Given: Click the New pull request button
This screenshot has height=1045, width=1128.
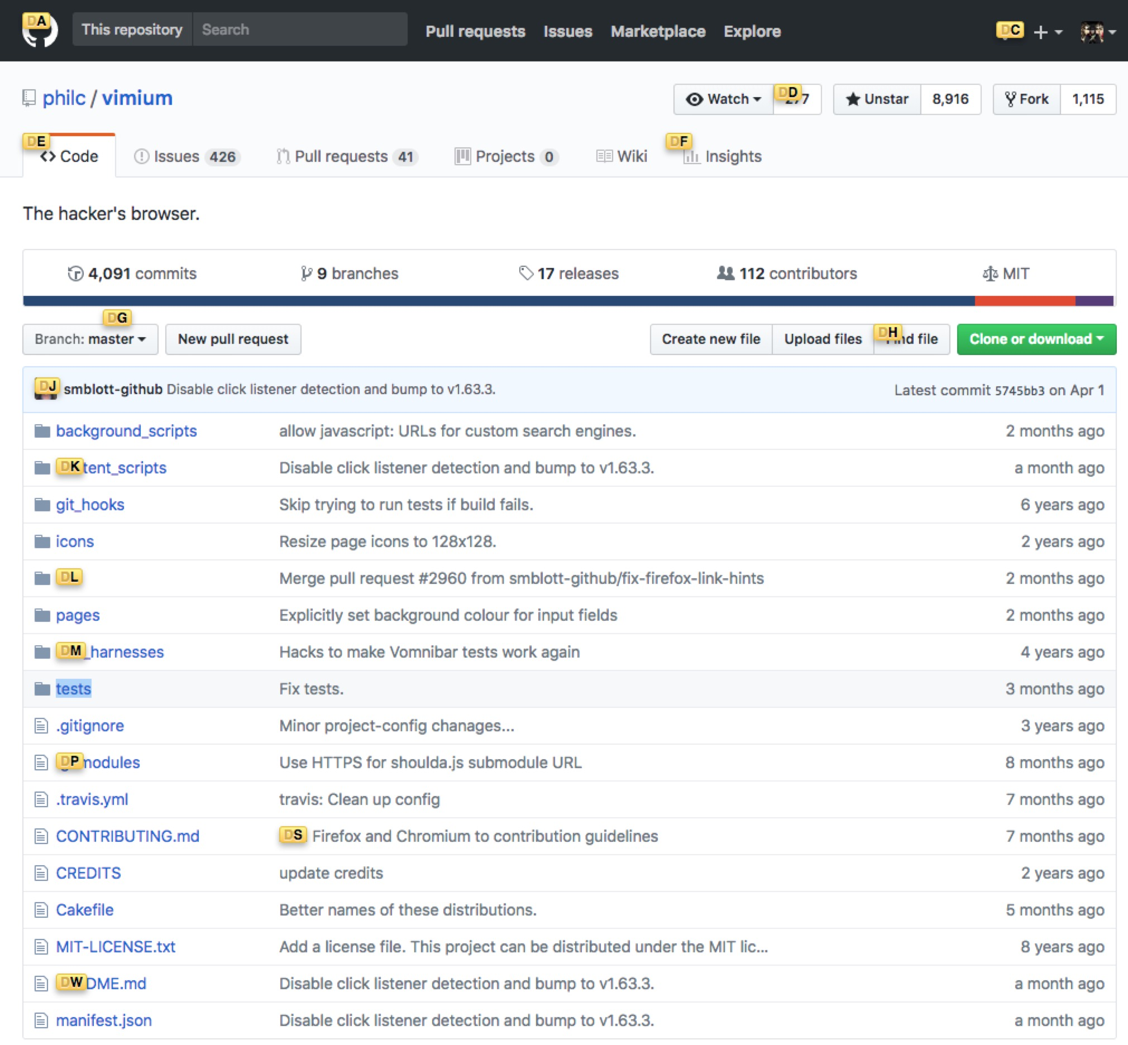Looking at the screenshot, I should coord(233,339).
